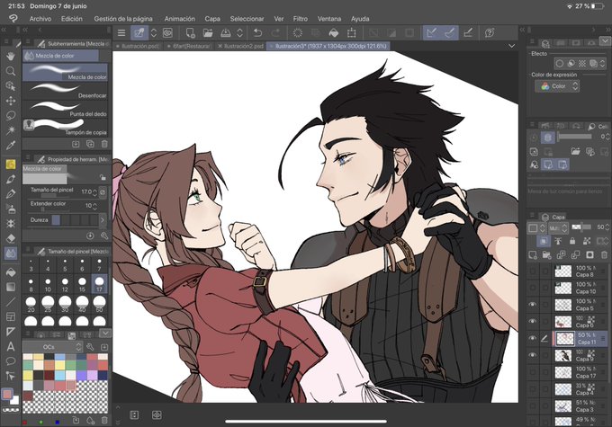
Task: Set the Dureza hardness level bar
Action: tap(75, 220)
